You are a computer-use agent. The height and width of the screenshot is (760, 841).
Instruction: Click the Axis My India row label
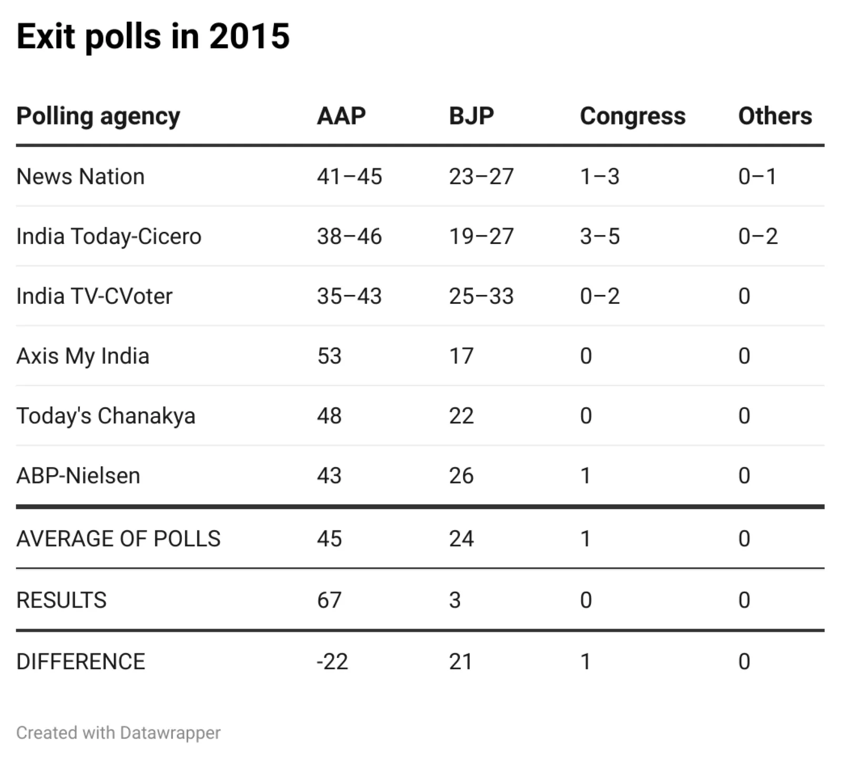[83, 356]
